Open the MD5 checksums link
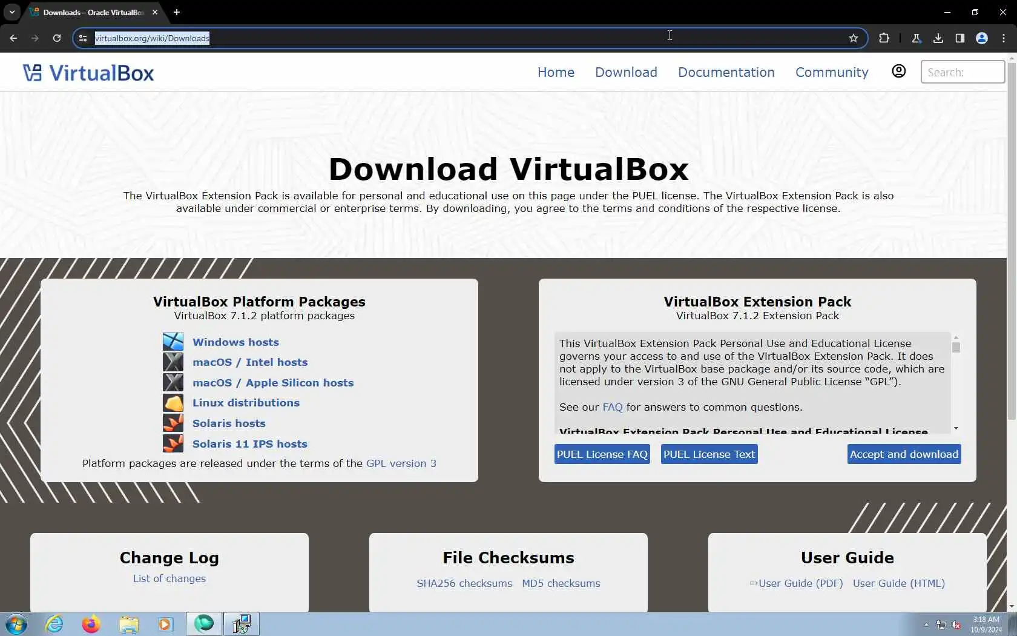The width and height of the screenshot is (1017, 636). [x=561, y=583]
